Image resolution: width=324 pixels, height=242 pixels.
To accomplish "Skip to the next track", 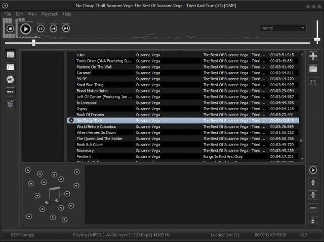I will click(x=66, y=28).
